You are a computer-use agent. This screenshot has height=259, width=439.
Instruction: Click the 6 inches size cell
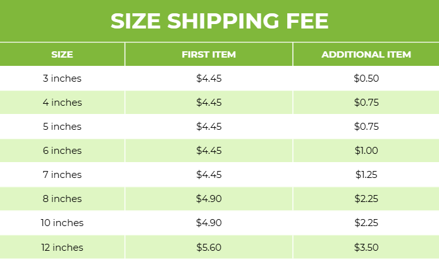pos(62,151)
